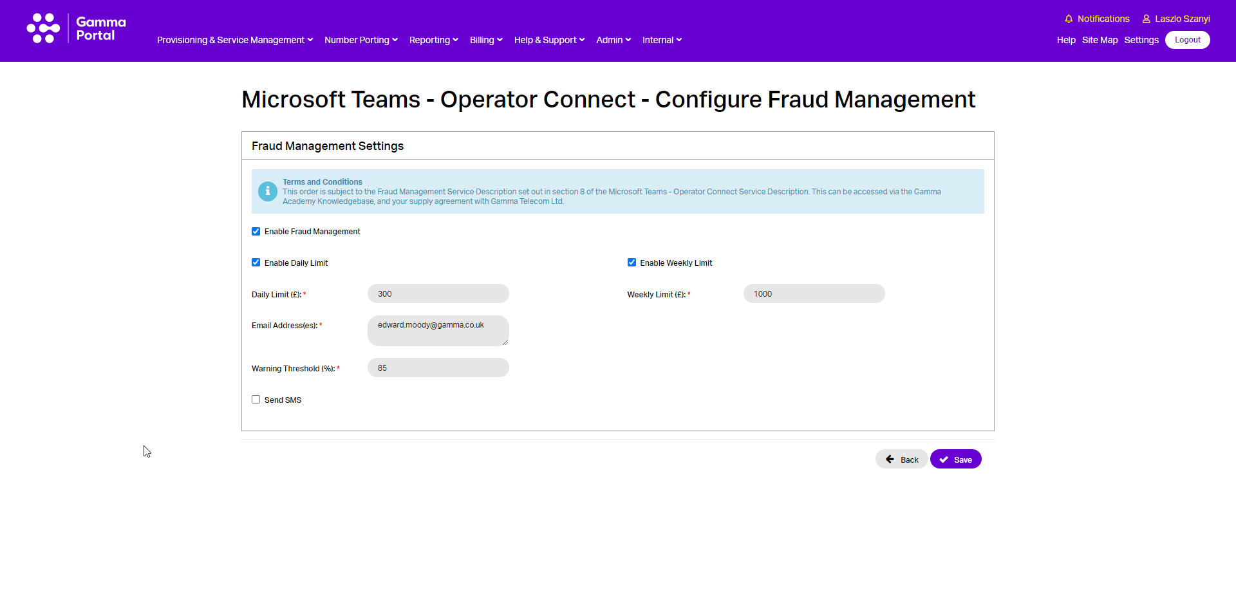Screen dimensions: 1236x603
Task: Click the Enable Weekly Limit label
Action: (676, 263)
